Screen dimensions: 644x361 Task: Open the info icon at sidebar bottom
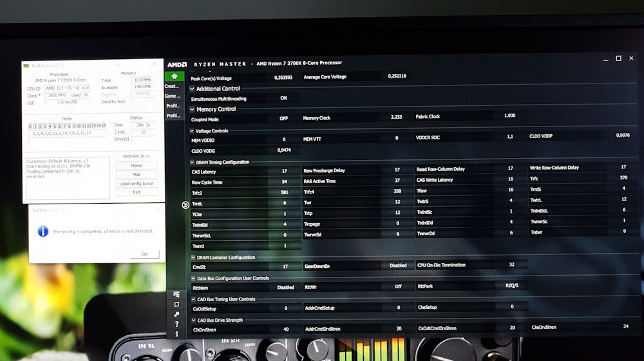pyautogui.click(x=176, y=334)
